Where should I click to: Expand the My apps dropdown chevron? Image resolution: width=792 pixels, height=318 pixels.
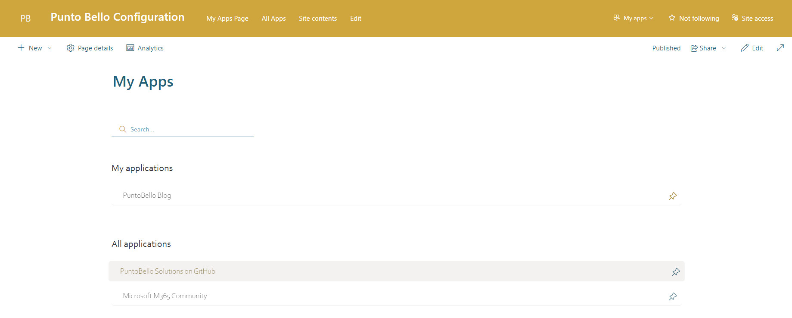click(x=651, y=18)
